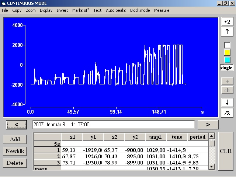Select the cyan color swatch
236x177 pixels.
pos(227,60)
